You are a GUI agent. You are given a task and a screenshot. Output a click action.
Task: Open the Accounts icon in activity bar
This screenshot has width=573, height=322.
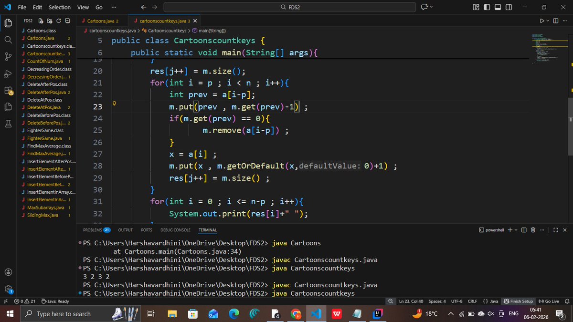click(x=8, y=272)
